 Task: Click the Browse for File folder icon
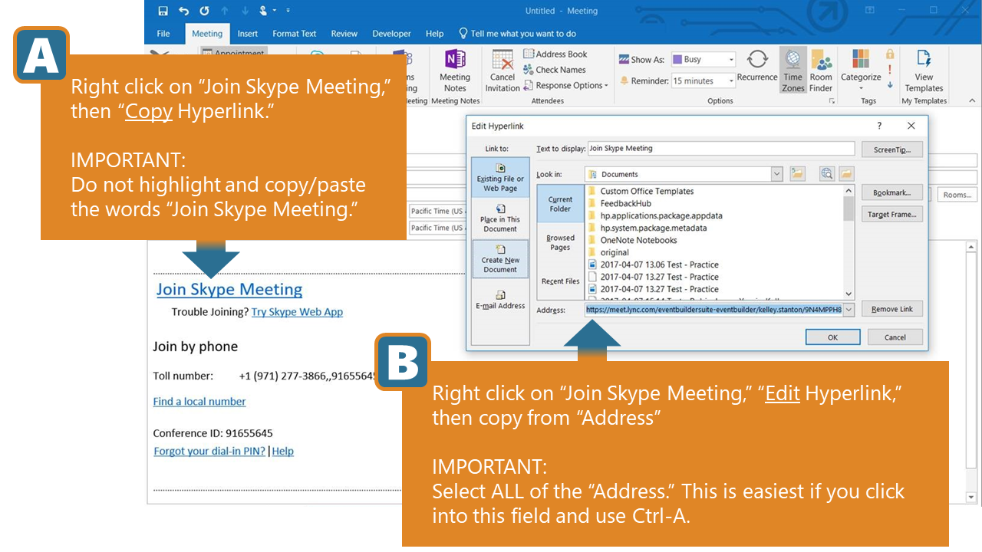[845, 174]
